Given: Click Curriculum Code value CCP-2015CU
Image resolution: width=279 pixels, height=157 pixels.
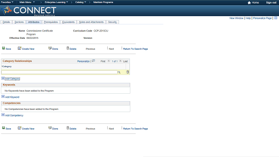Looking at the screenshot, I should pyautogui.click(x=101, y=31).
